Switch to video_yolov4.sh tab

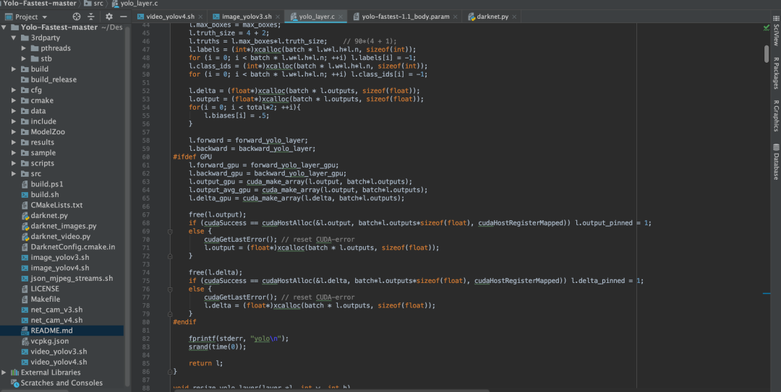coord(170,17)
